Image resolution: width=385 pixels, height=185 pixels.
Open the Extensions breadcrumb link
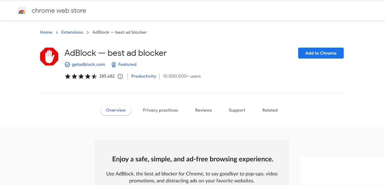(72, 32)
